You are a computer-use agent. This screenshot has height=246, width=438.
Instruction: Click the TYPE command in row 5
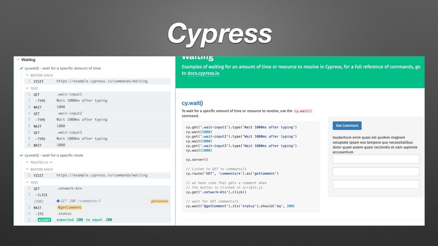[98, 120]
